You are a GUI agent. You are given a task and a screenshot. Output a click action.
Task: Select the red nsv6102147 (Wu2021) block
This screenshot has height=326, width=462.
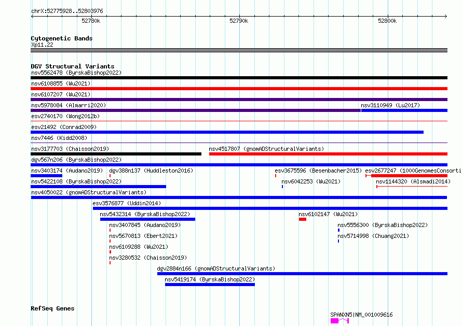303,219
